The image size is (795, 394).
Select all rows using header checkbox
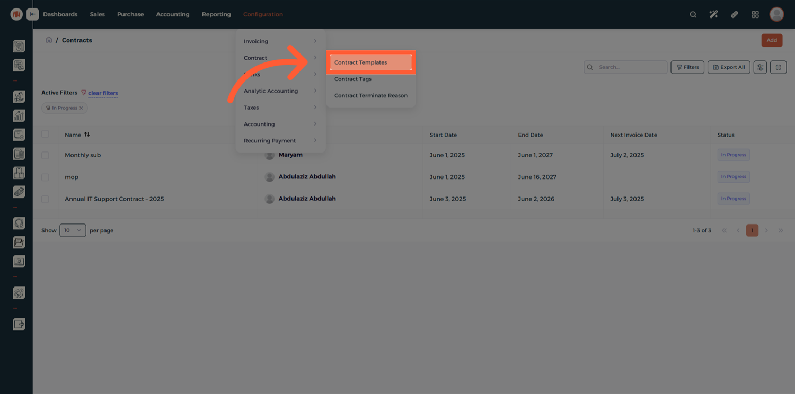[45, 135]
